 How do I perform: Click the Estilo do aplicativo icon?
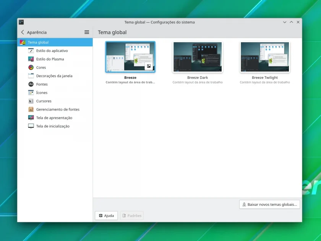(31, 50)
